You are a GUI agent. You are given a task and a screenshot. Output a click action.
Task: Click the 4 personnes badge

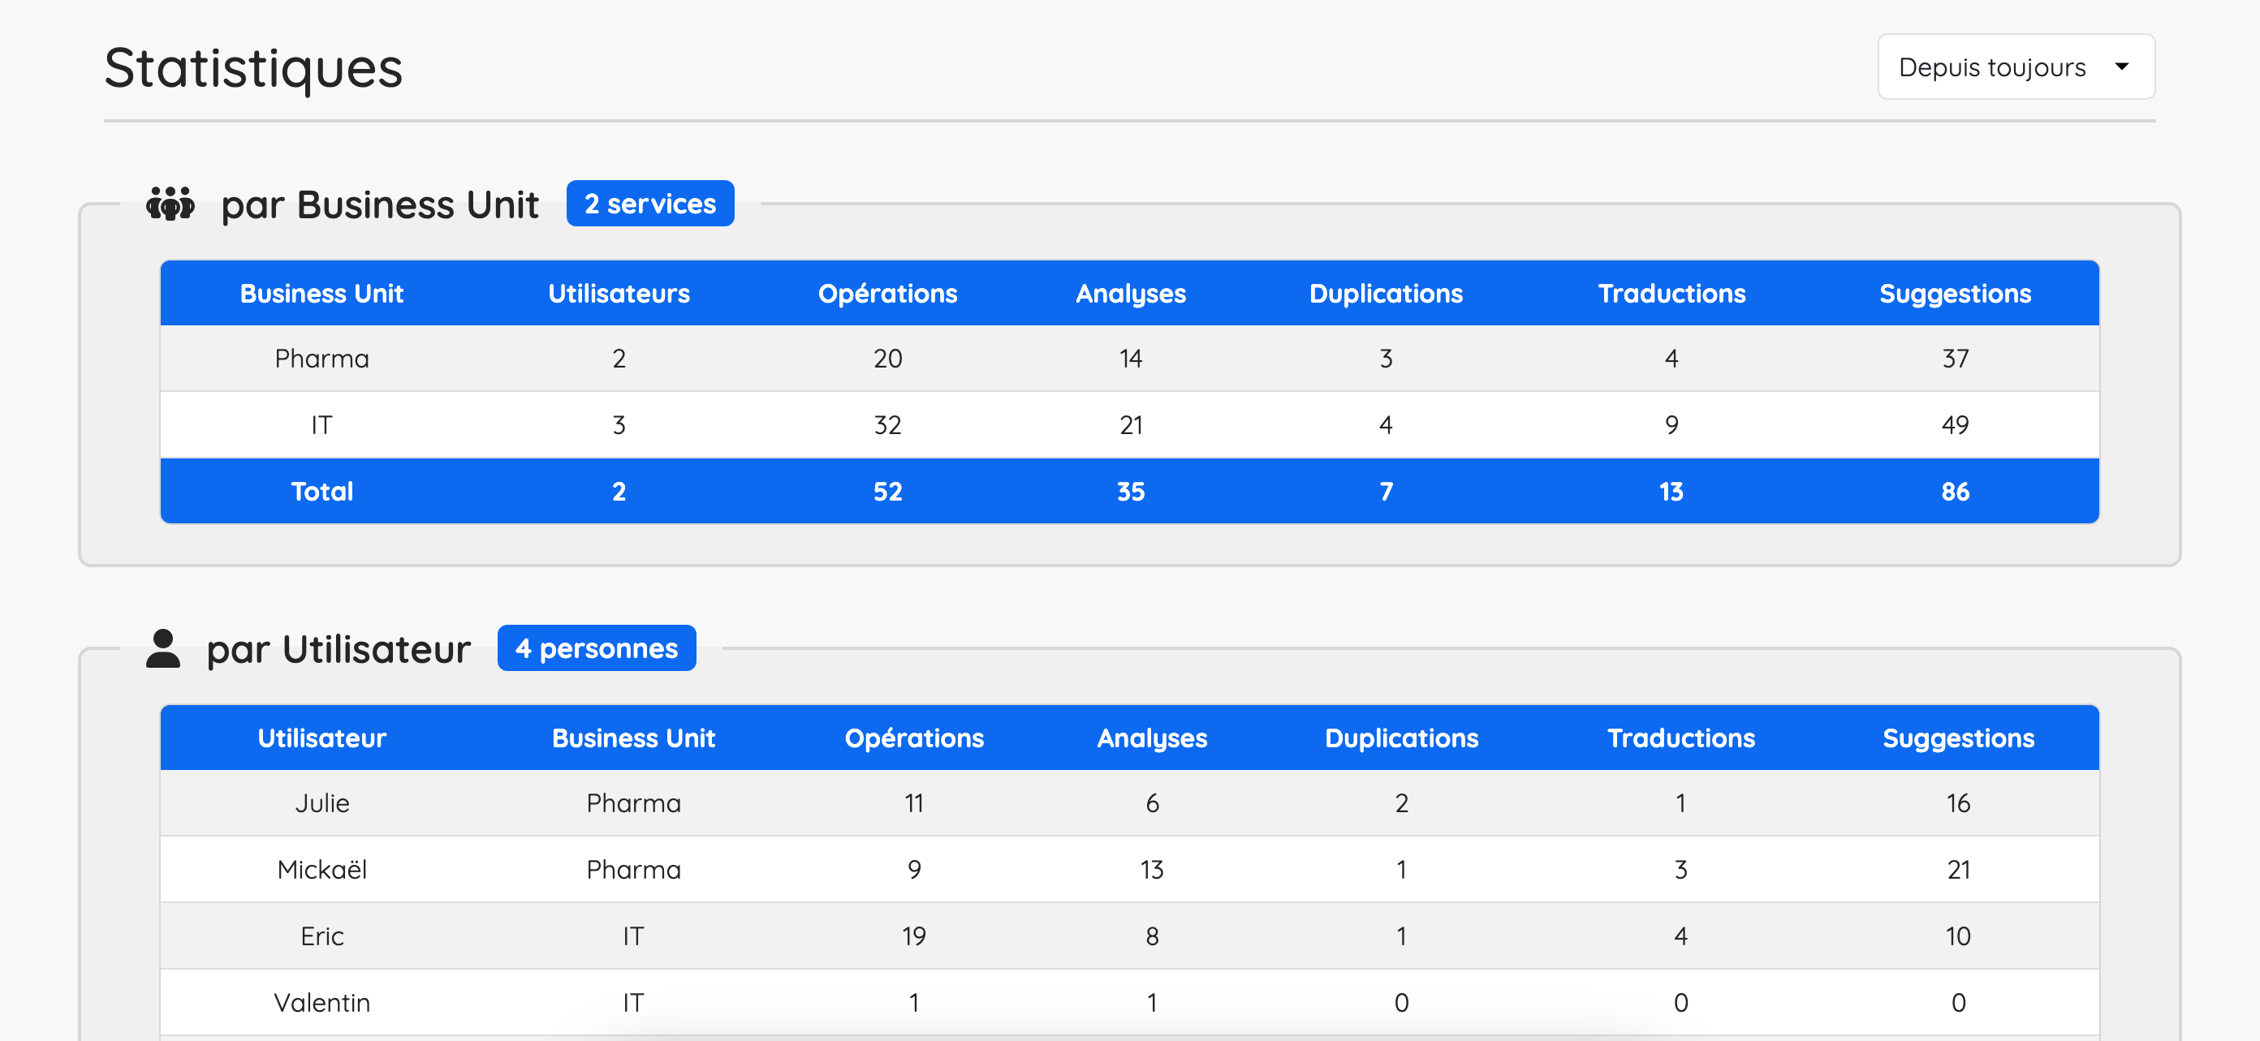tap(596, 649)
